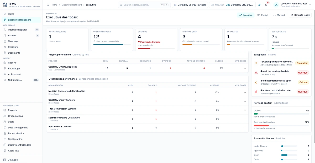Click the Generate report button
This screenshot has width=315, height=163.
[300, 15]
